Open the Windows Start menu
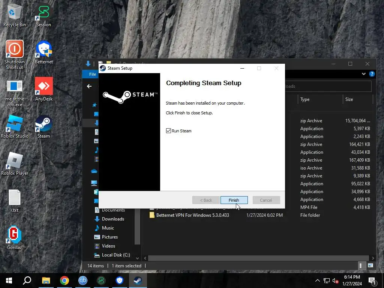This screenshot has width=384, height=288. click(9, 280)
